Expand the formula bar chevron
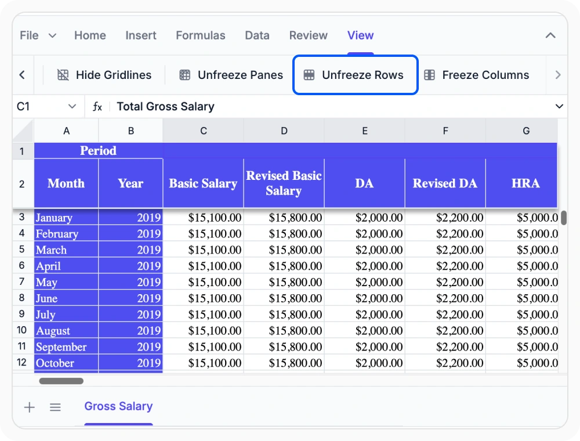 tap(559, 107)
